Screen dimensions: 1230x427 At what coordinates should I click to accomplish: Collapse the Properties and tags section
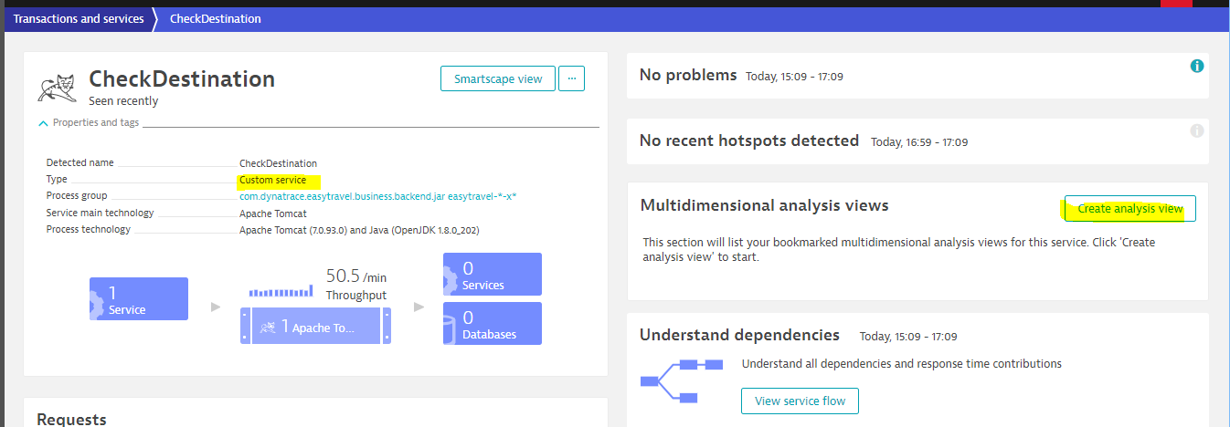(x=44, y=123)
